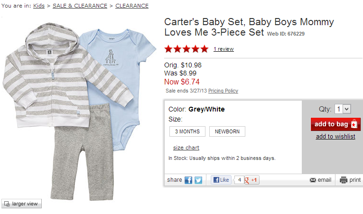This screenshot has height=214, width=363.
Task: Select the 3 MONTHS size option
Action: [x=187, y=131]
